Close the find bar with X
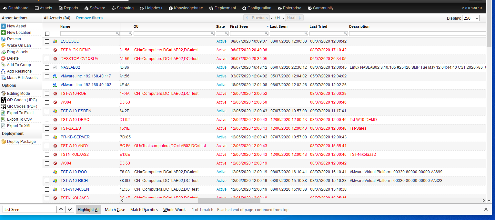 (486, 210)
